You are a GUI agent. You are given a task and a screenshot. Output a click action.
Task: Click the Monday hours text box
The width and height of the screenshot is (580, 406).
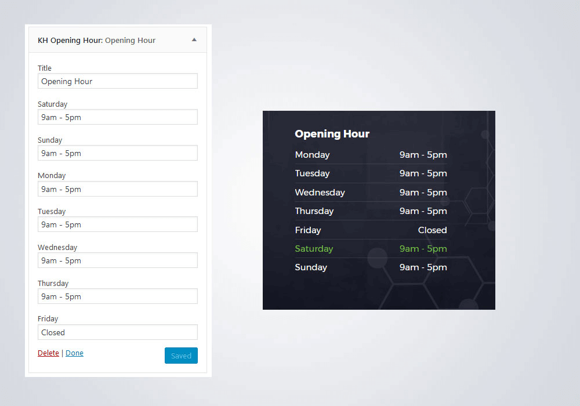coord(117,188)
